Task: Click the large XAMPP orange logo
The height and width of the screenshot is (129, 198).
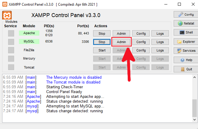Action: 7,15
